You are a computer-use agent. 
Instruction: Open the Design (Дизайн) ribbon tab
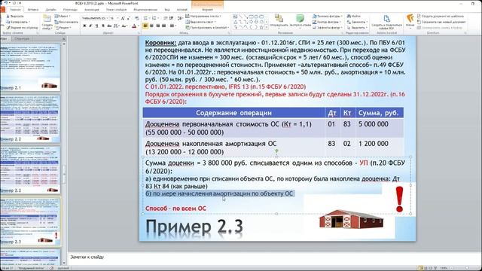coord(50,10)
